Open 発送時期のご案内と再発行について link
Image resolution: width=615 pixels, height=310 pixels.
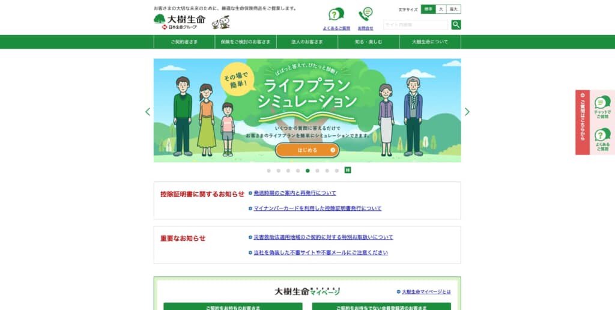pos(295,193)
